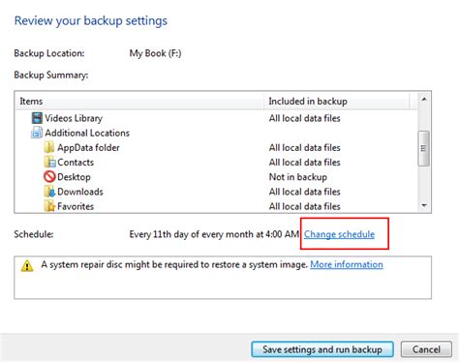Select the Desktop Not in backup row
Viewport: 459px width, 362px height.
coord(216,177)
